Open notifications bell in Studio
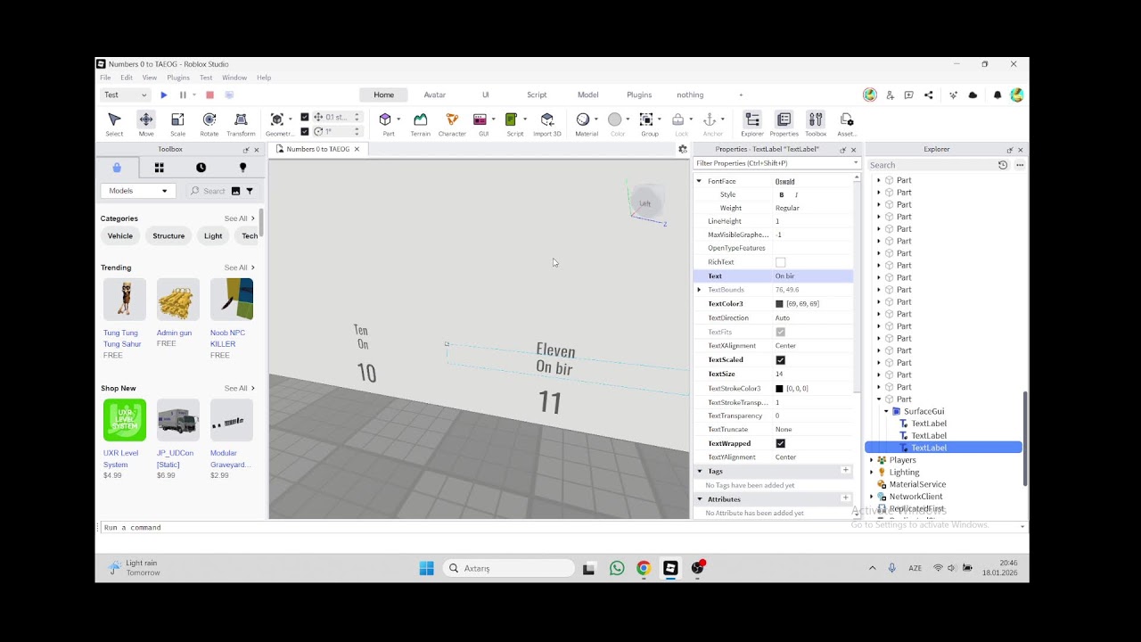 point(997,95)
